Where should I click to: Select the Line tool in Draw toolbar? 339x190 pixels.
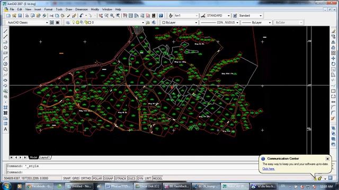(6, 32)
